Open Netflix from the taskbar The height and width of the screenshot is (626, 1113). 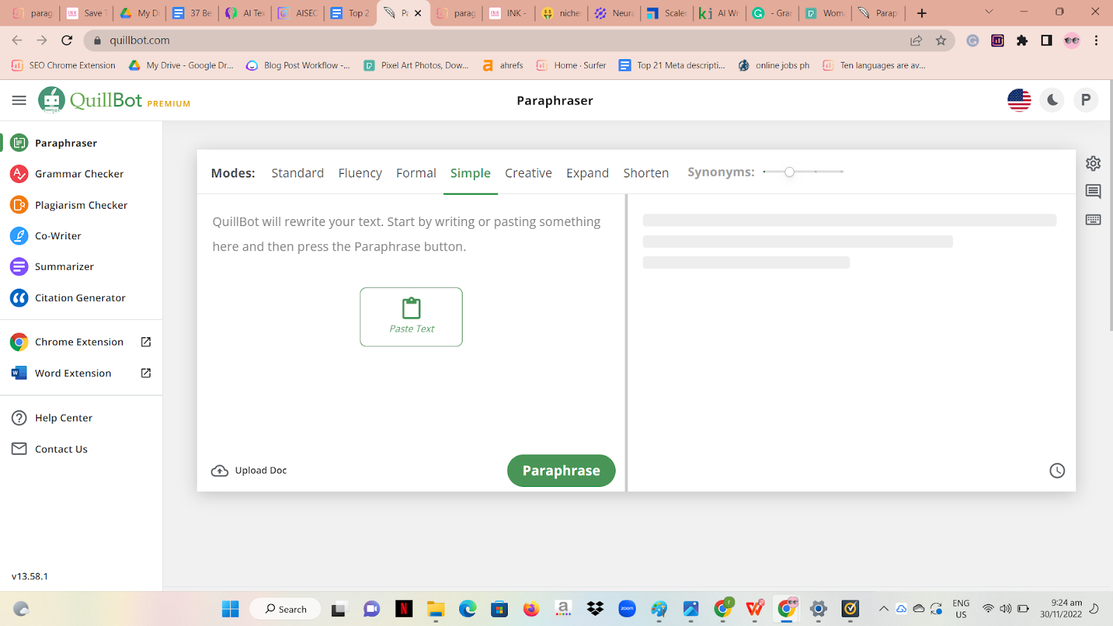tap(403, 609)
